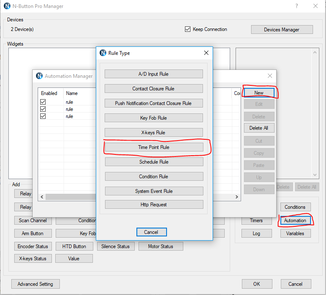Image resolution: width=326 pixels, height=295 pixels.
Task: Click widgets list scroll down arrow
Action: [x=315, y=175]
